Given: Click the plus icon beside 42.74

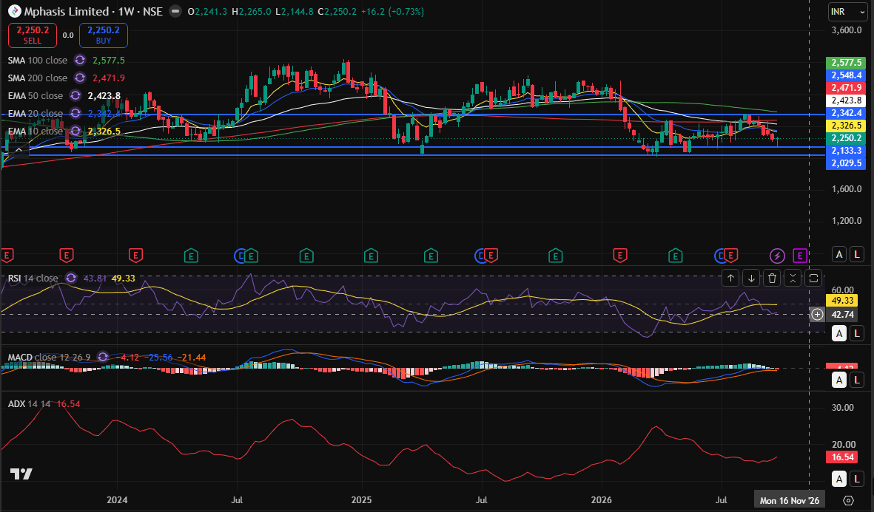Looking at the screenshot, I should tap(817, 315).
